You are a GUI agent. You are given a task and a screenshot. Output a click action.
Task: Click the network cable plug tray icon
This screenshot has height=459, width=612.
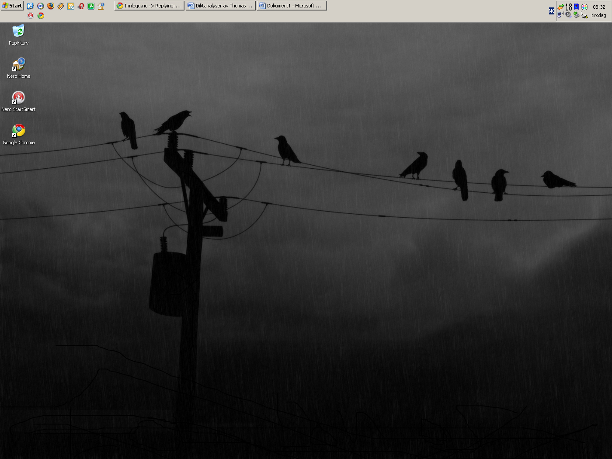point(584,15)
